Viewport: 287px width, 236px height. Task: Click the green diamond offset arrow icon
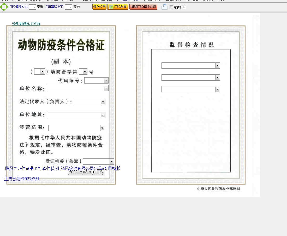pos(4,7)
